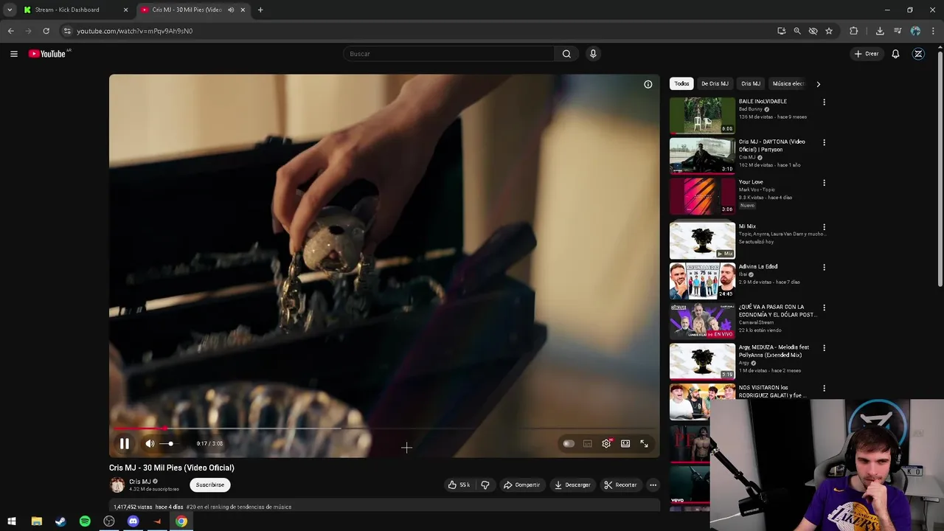Seek along the video progress bar

pyautogui.click(x=384, y=428)
